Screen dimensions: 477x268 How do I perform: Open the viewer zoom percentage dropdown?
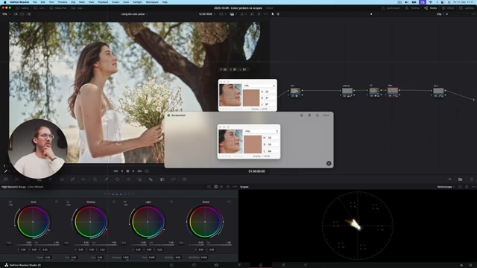point(6,14)
